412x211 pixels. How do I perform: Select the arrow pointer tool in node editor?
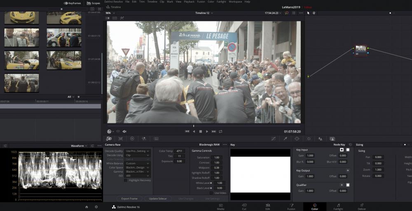tap(309, 13)
